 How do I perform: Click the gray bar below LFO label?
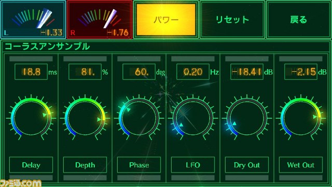tap(193, 178)
